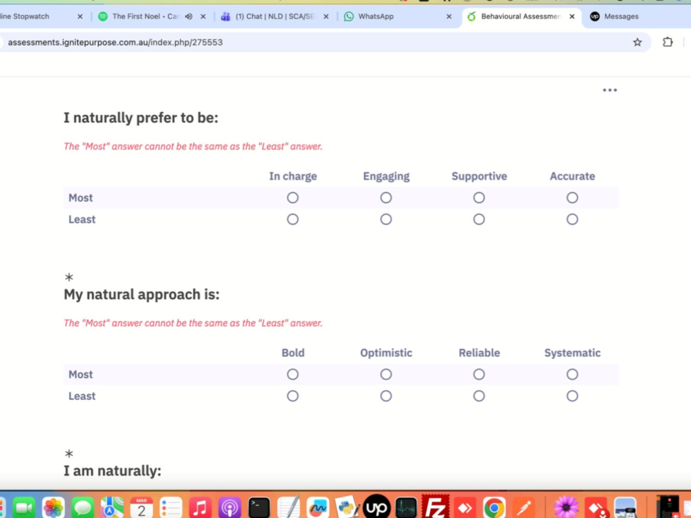The image size is (691, 518).
Task: Select 'Supportive' as Least for prefer to be
Action: pos(479,220)
